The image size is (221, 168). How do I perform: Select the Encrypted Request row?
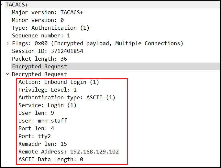pyautogui.click(x=39, y=66)
